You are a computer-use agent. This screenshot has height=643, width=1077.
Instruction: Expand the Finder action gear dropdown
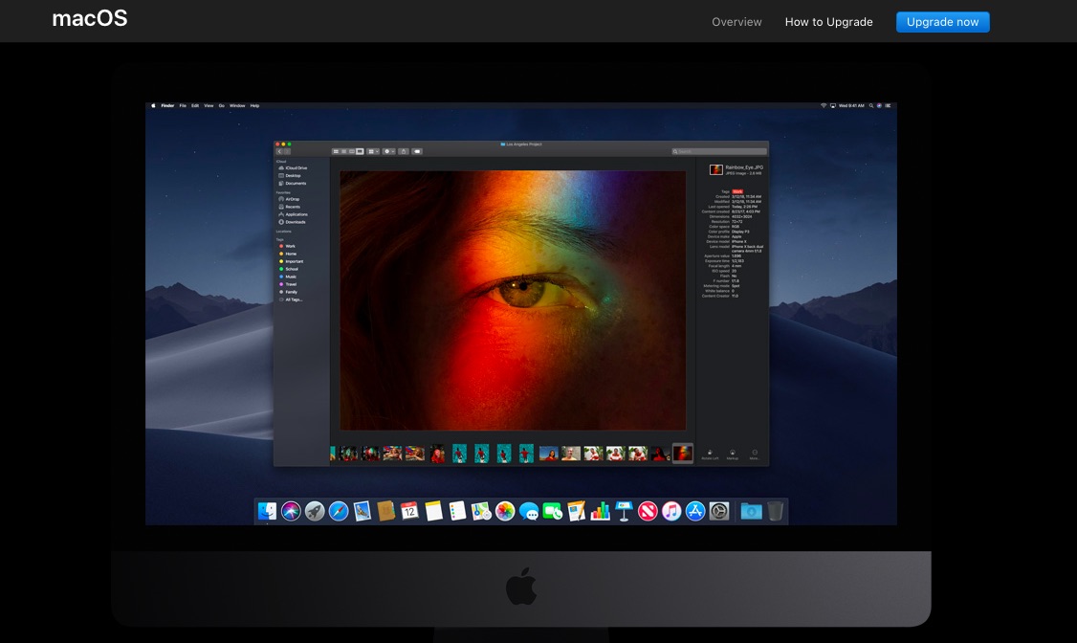click(x=389, y=151)
